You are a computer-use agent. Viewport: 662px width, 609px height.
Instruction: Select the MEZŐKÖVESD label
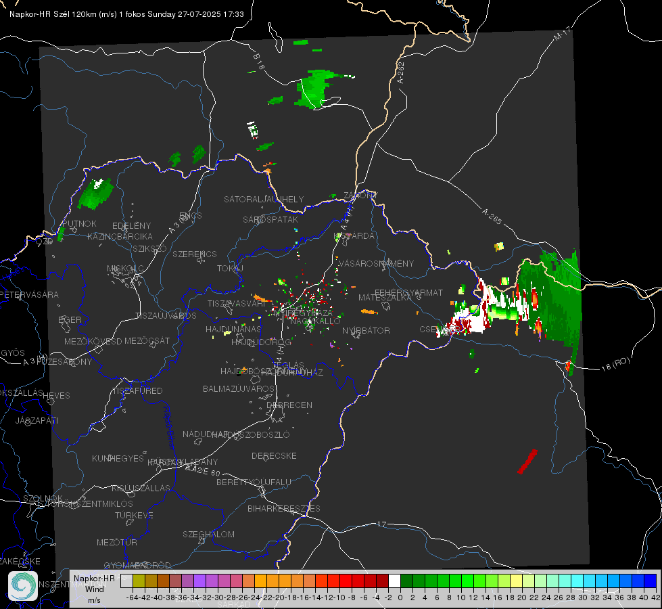(x=93, y=341)
